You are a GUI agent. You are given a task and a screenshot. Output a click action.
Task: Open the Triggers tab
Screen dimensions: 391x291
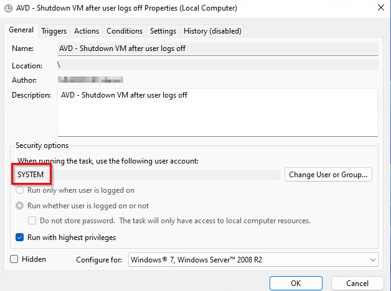55,30
